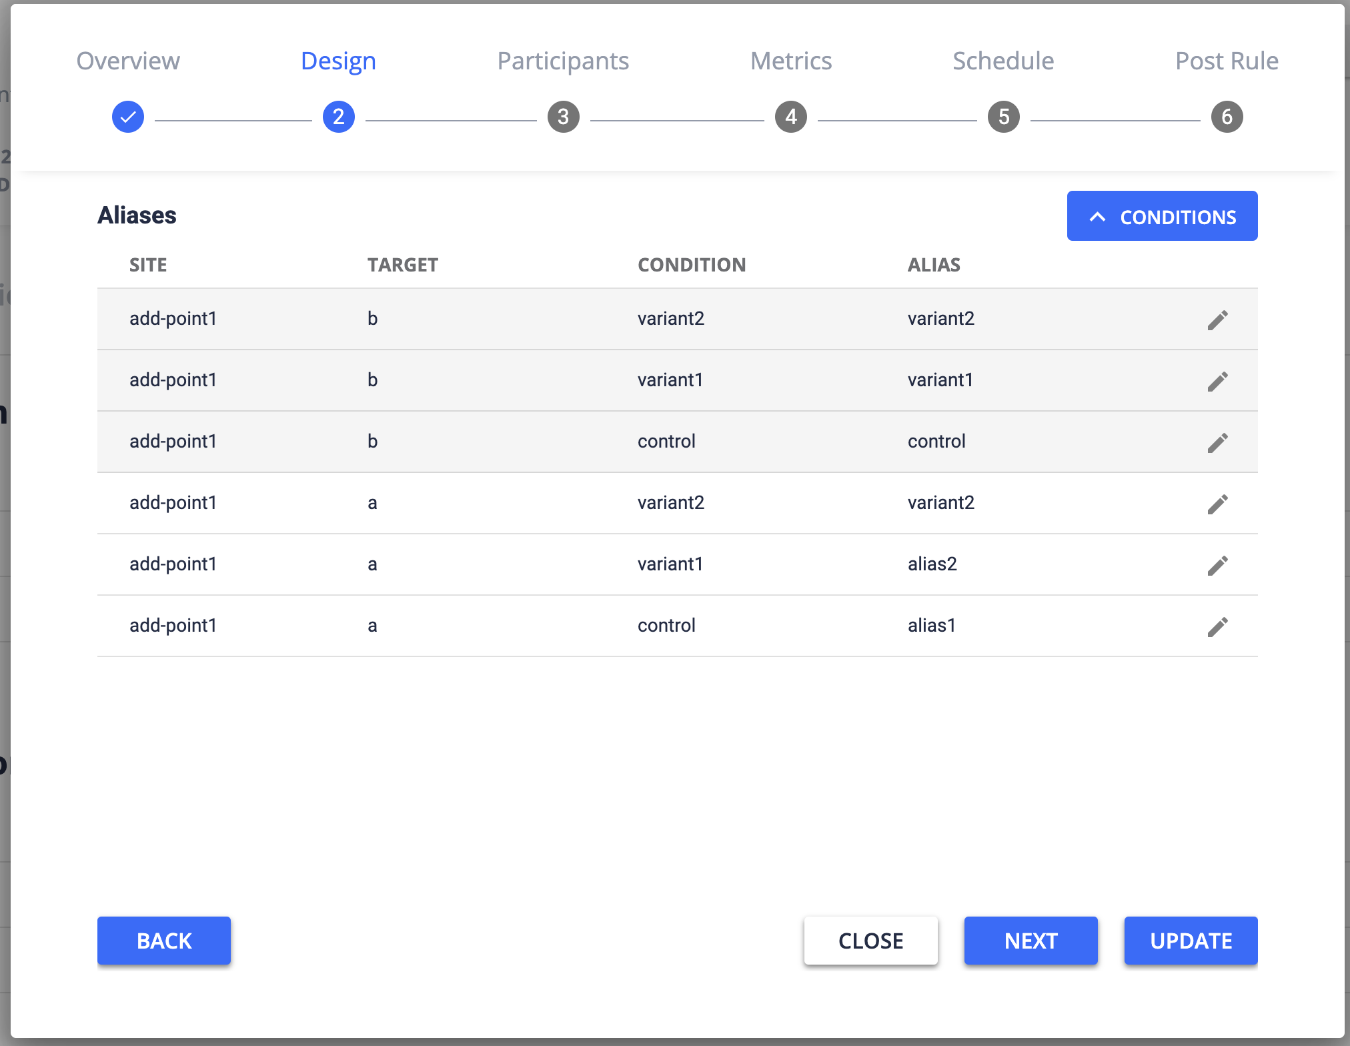Edit the alias2 entry for variant1 condition
The width and height of the screenshot is (1350, 1046).
tap(1218, 564)
